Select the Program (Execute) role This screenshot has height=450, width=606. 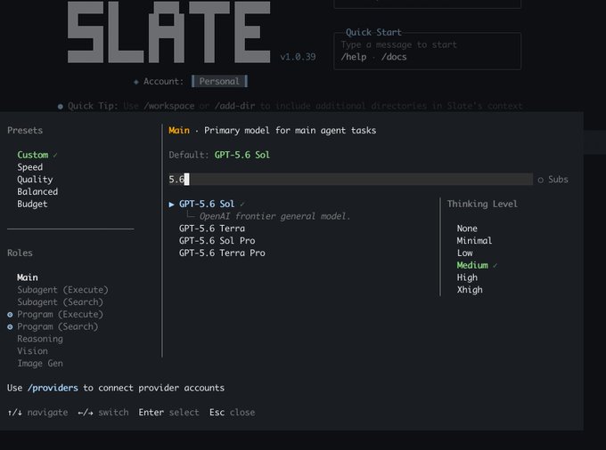61,314
